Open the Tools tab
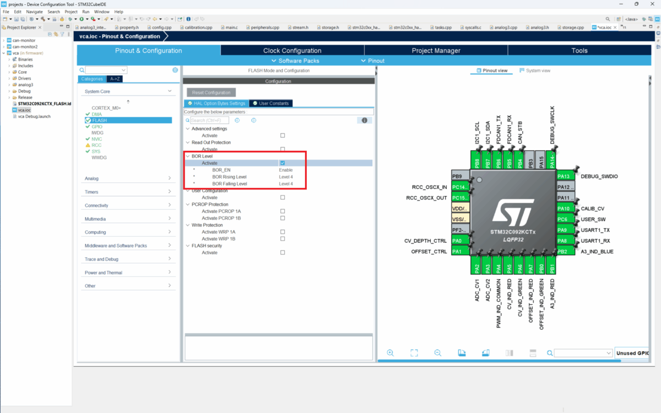 (x=579, y=51)
